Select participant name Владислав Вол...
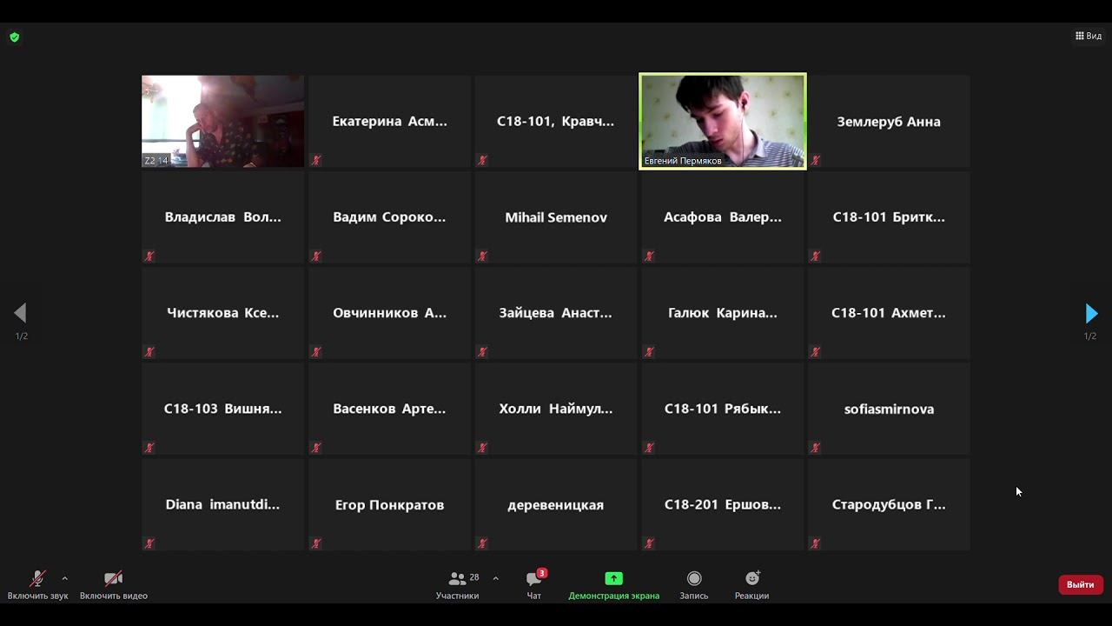Viewport: 1112px width, 626px height. click(223, 217)
